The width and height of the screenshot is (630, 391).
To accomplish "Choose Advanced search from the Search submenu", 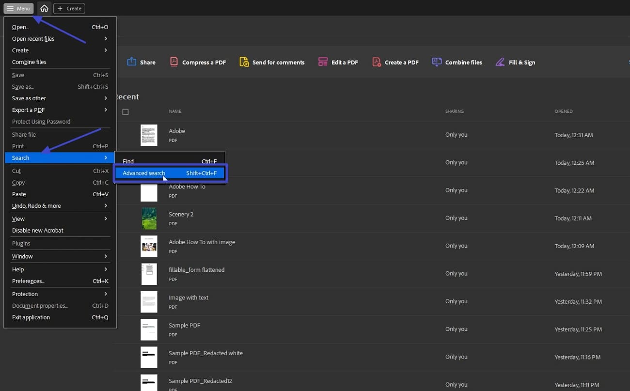I will click(x=144, y=172).
